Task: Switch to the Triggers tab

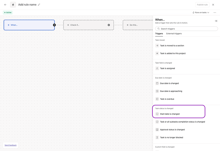Action: tap(159, 34)
